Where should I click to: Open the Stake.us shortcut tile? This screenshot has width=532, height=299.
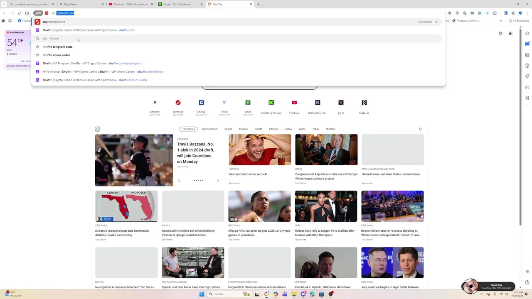[364, 106]
